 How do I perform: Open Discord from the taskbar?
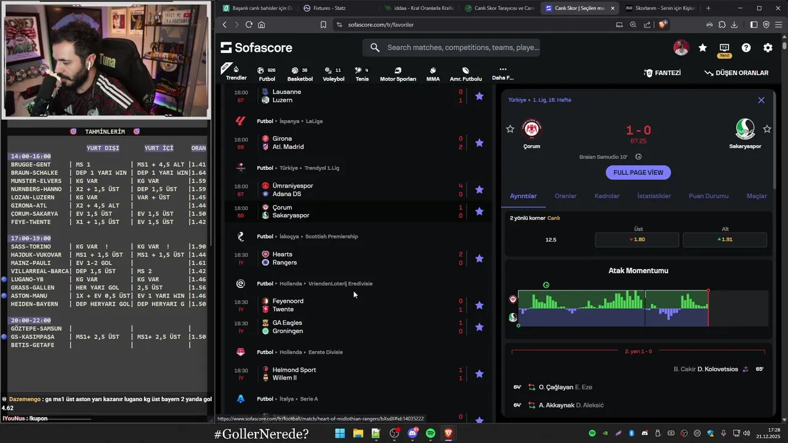412,434
